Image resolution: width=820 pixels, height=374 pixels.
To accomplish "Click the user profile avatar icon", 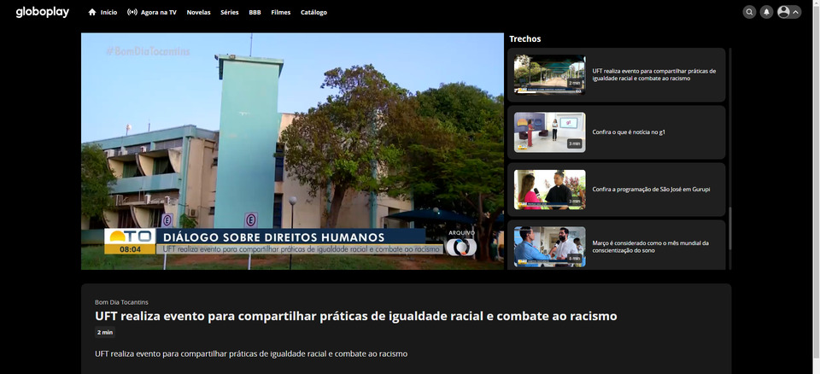I will point(783,12).
